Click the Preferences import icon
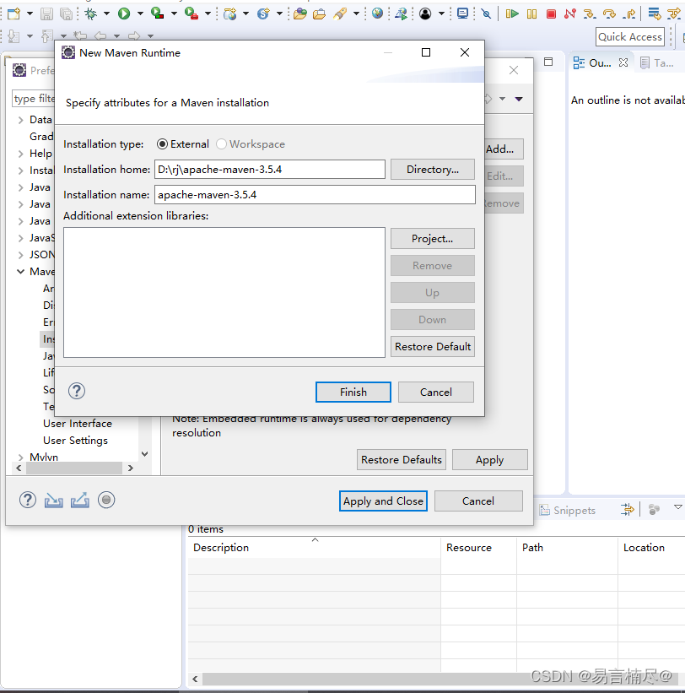 pyautogui.click(x=53, y=501)
